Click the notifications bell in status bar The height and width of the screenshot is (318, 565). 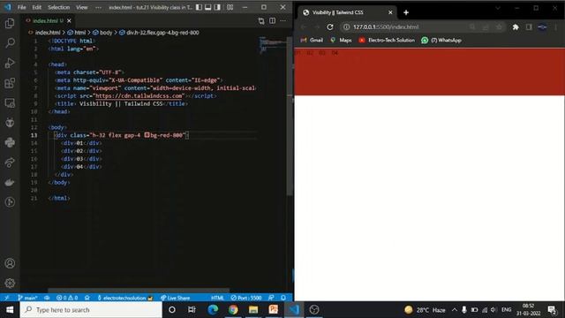(x=283, y=298)
